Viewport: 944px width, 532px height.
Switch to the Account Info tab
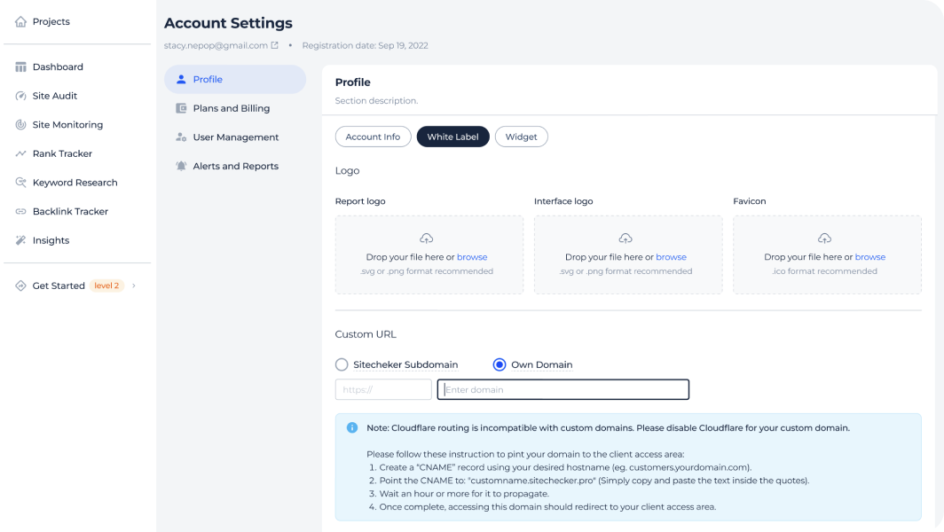pos(373,137)
